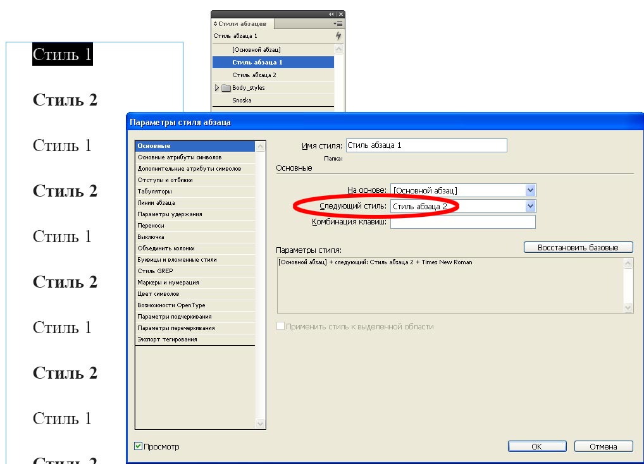Open Выключка settings

[195, 236]
